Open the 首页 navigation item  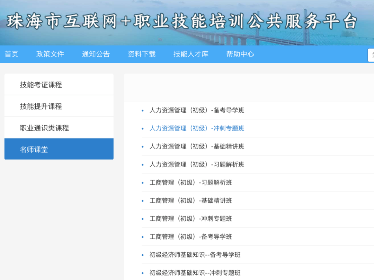coord(11,54)
